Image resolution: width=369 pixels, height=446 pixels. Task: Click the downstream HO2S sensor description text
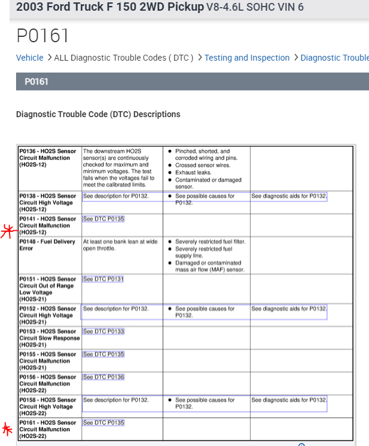pyautogui.click(x=118, y=168)
